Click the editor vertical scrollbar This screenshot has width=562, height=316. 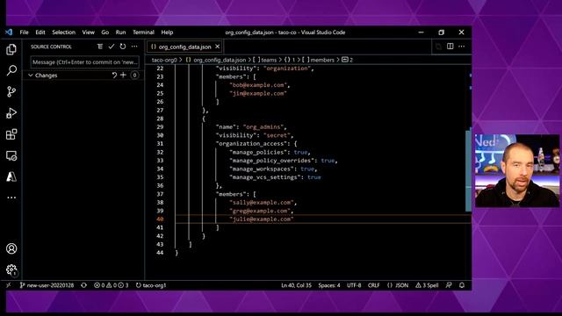468,170
